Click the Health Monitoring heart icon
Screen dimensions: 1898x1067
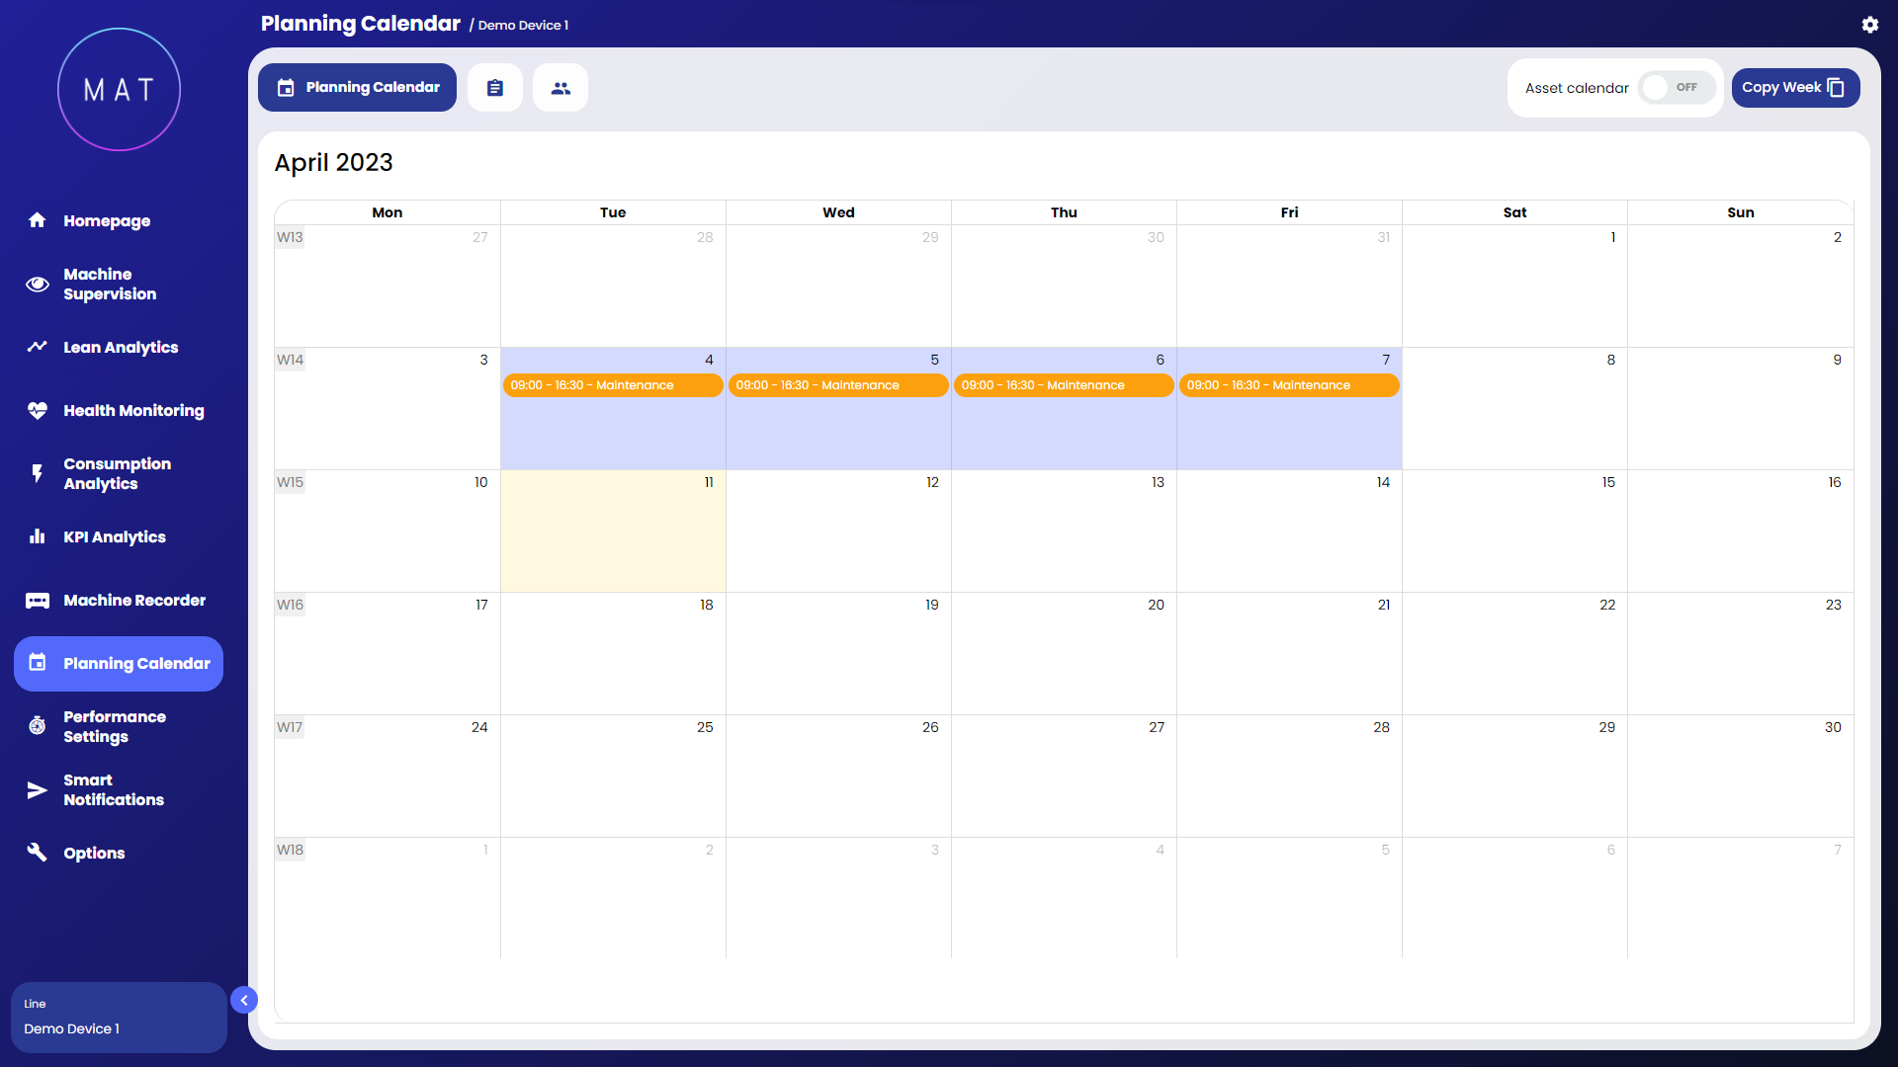pyautogui.click(x=38, y=411)
